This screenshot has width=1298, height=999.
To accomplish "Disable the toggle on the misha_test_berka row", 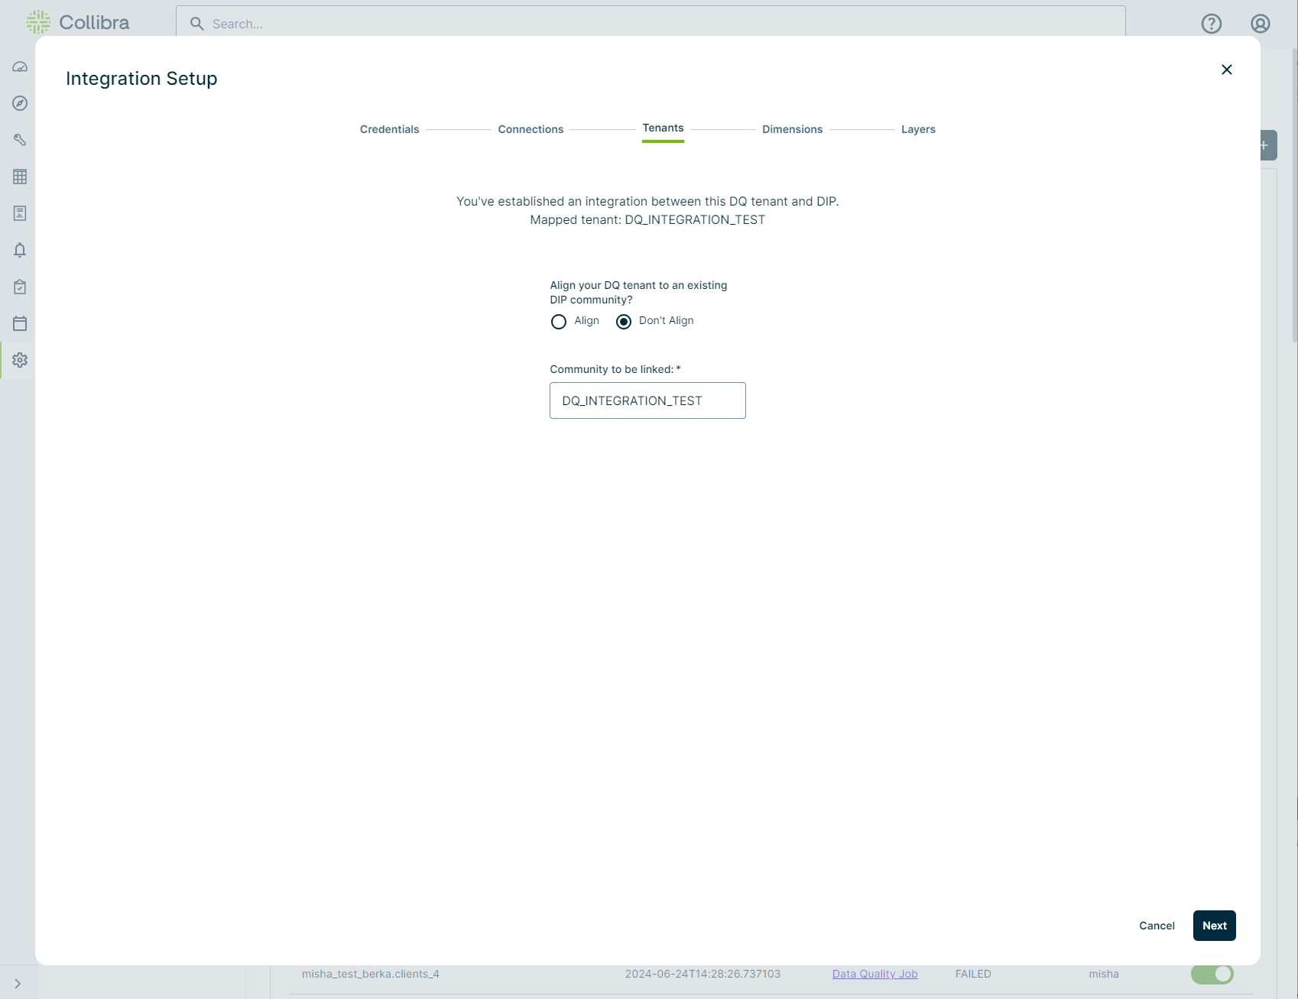I will tap(1213, 974).
